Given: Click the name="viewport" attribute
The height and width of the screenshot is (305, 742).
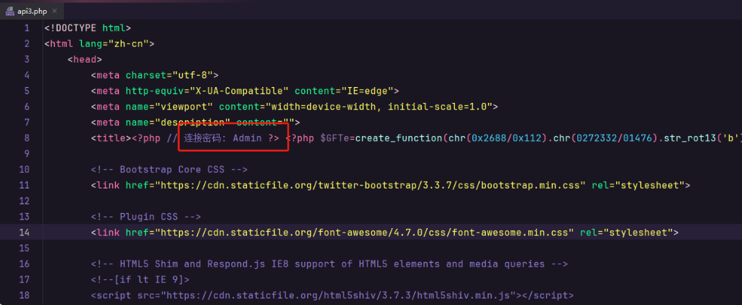Looking at the screenshot, I should click(x=169, y=106).
